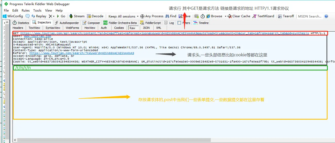The width and height of the screenshot is (335, 143).
Task: Open the Help menu
Action: pyautogui.click(x=59, y=11)
